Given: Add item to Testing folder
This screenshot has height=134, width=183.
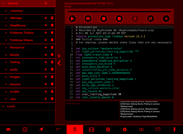Looking at the screenshot, I should click(46, 62).
